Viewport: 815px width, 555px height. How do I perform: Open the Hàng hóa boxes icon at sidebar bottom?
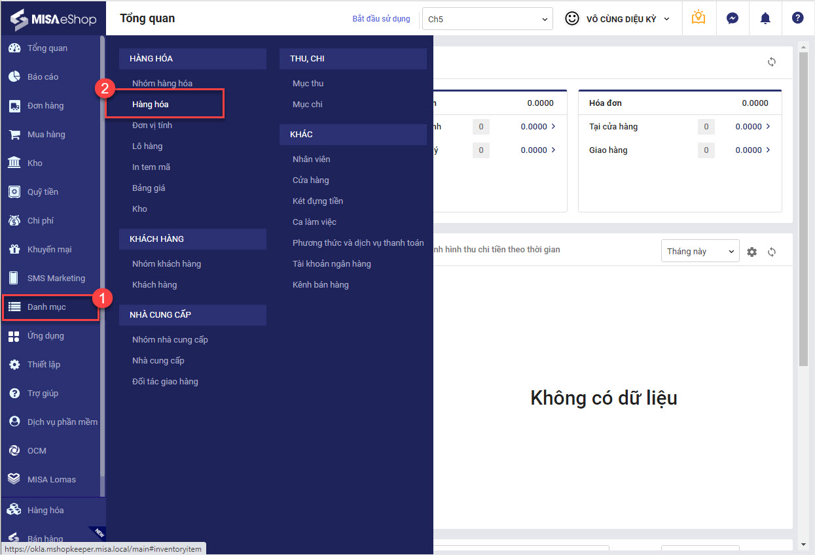(x=14, y=511)
